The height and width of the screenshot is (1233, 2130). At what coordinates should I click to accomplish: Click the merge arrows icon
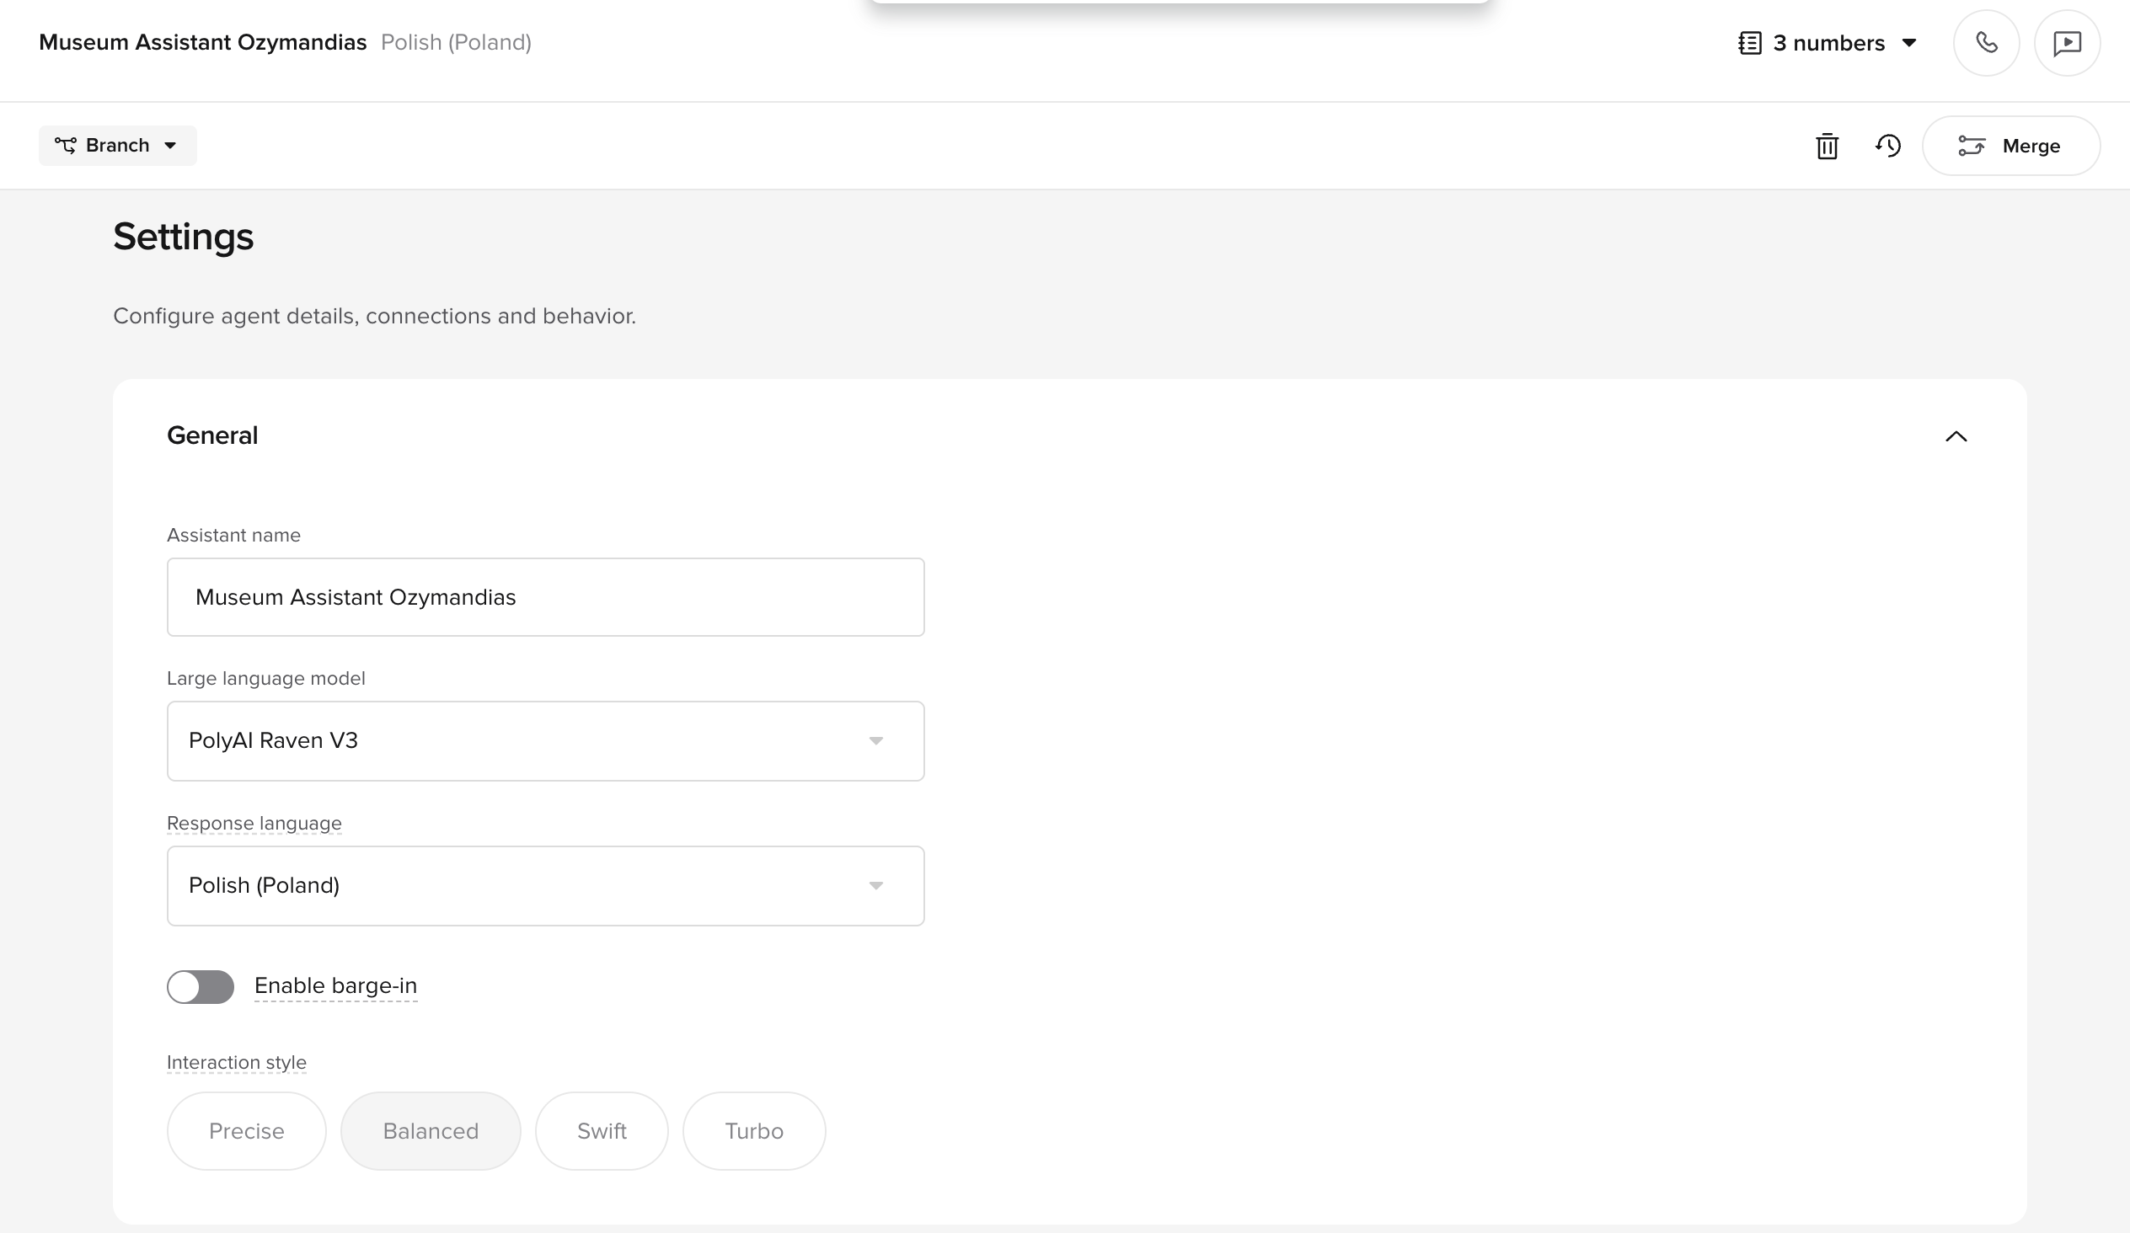point(1971,147)
